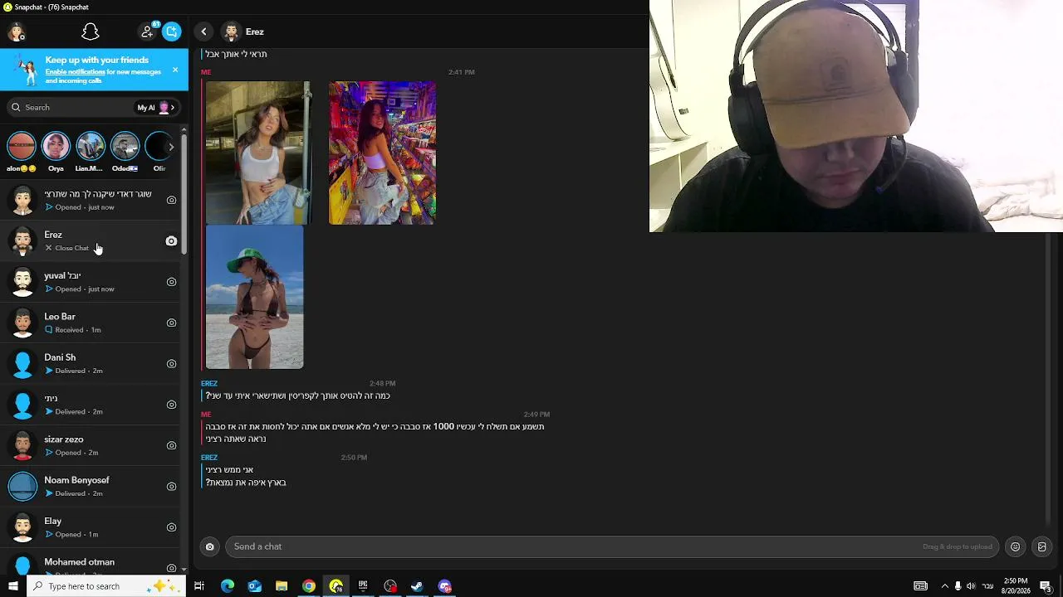The width and height of the screenshot is (1063, 597).
Task: Switch to Google Chrome on the taskbar
Action: (x=309, y=586)
